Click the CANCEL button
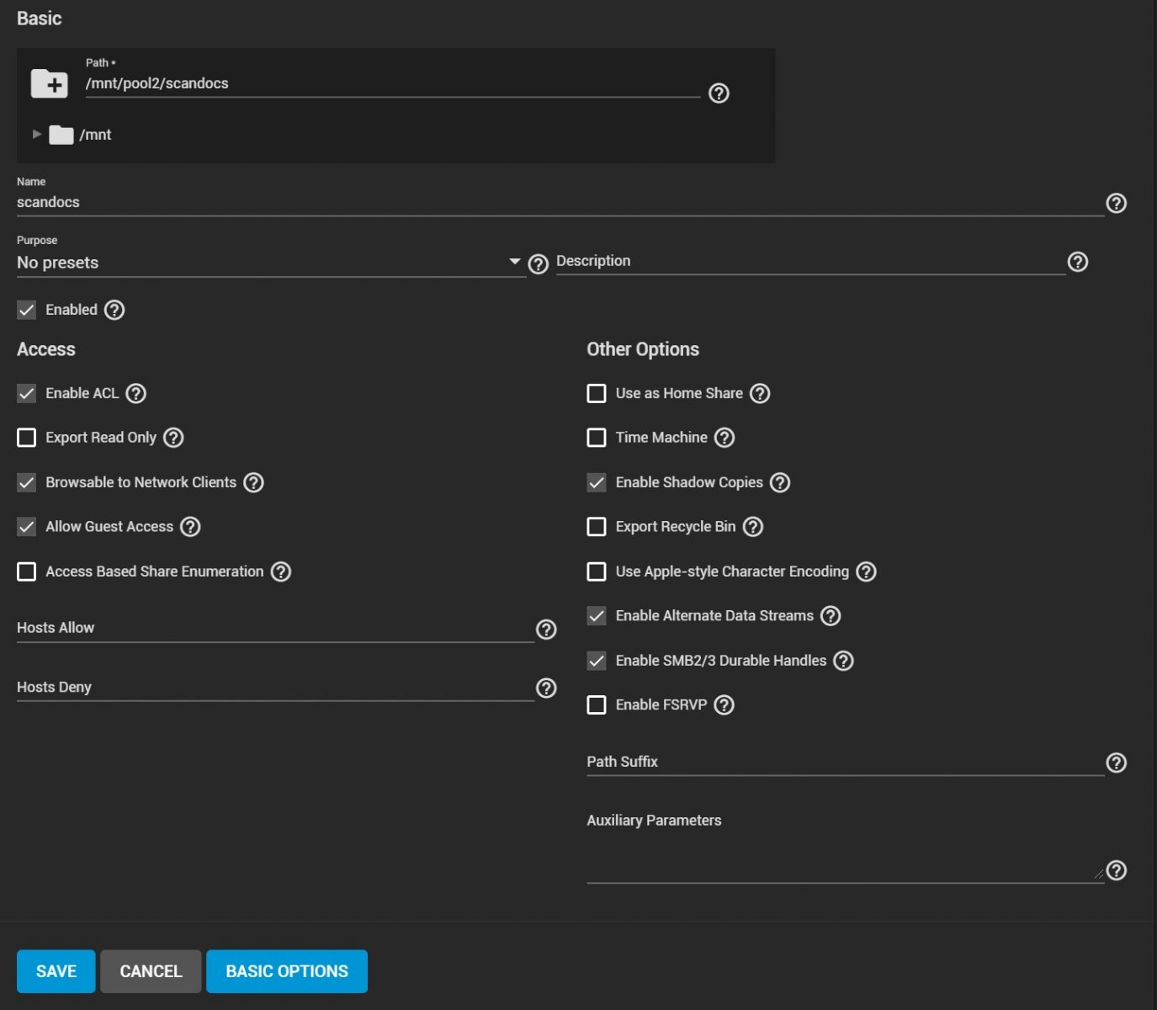Screen dimensions: 1157x1010 [151, 971]
